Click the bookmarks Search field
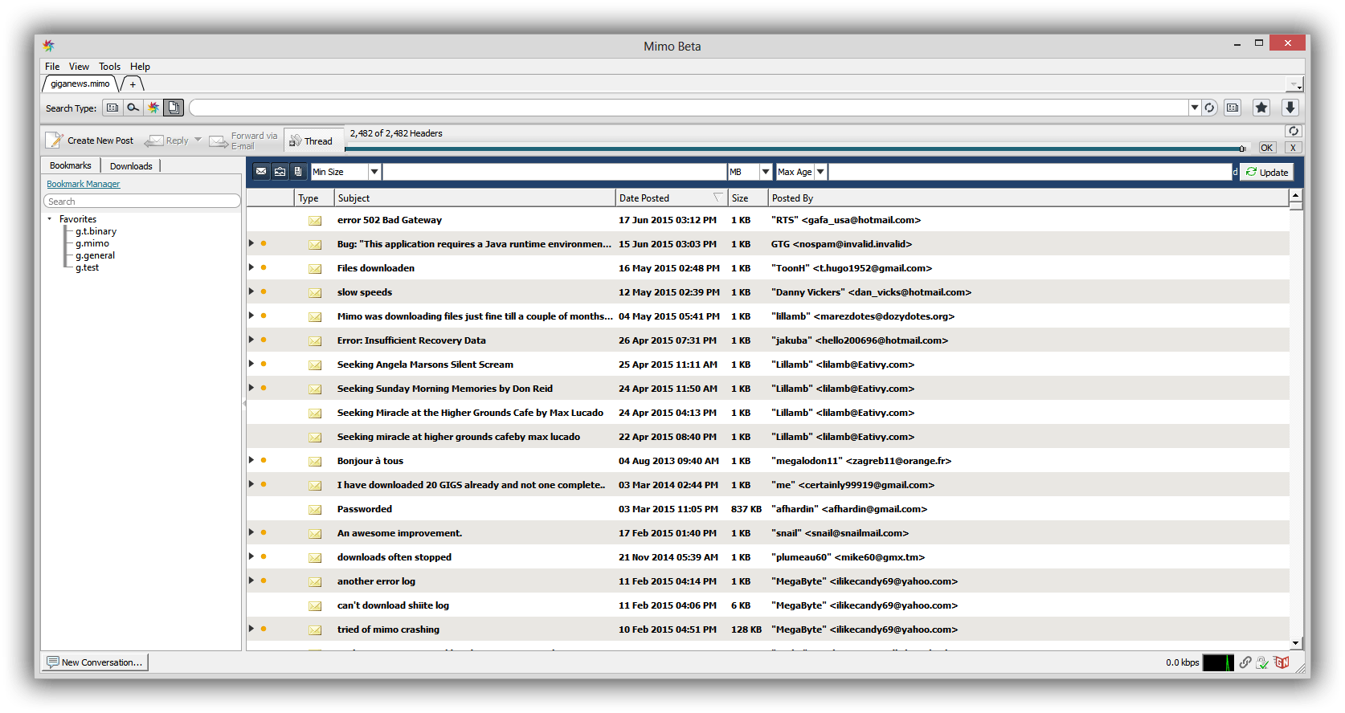 [142, 201]
